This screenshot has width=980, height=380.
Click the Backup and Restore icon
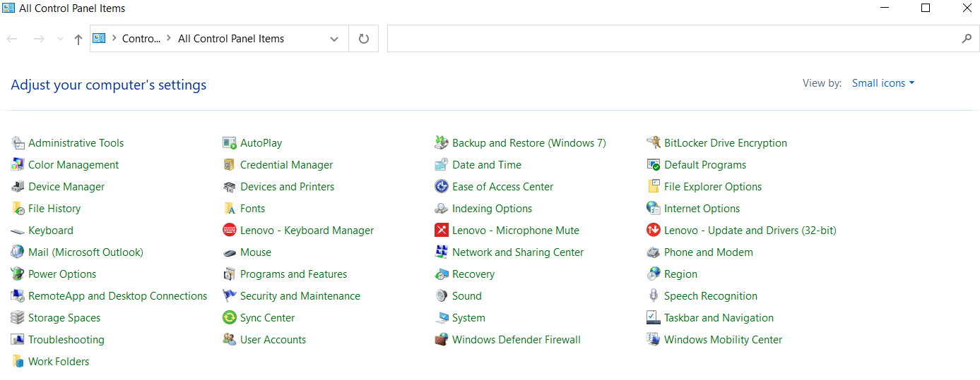point(441,143)
